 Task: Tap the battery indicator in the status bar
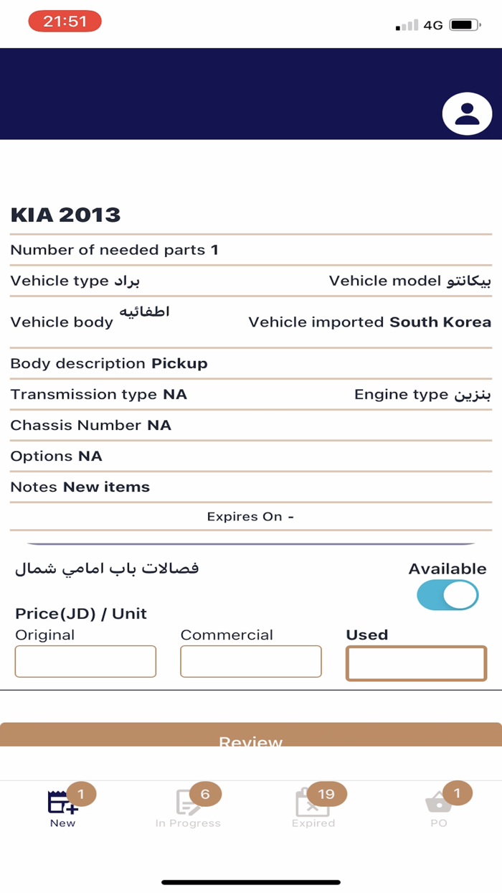point(463,23)
